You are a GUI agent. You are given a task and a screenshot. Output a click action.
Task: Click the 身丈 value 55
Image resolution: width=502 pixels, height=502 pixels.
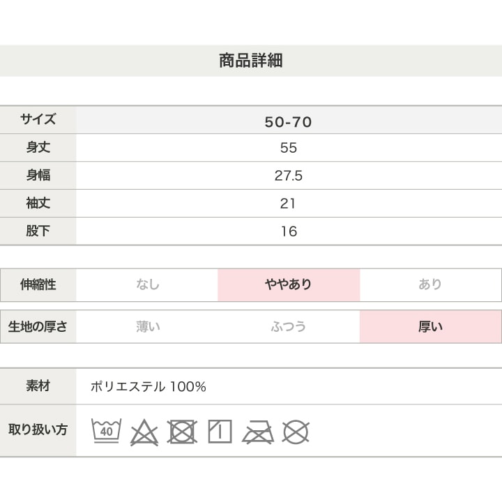tap(289, 148)
